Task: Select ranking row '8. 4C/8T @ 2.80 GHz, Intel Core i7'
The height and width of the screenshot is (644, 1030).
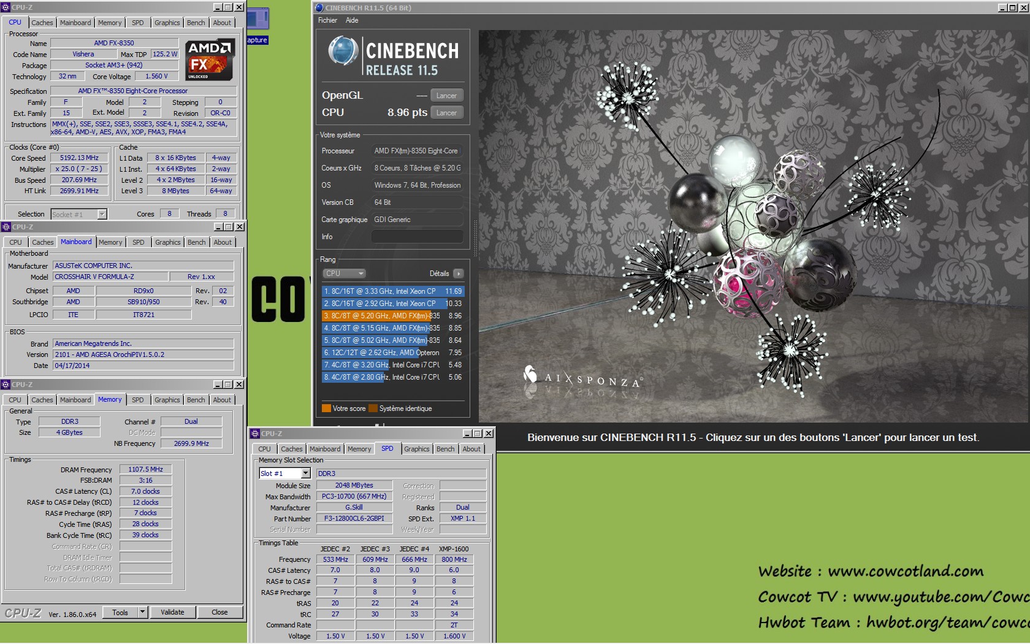Action: [393, 377]
